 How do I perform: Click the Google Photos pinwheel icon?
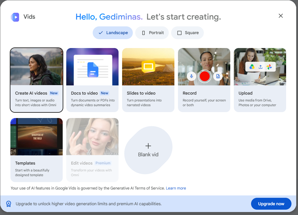point(269,67)
